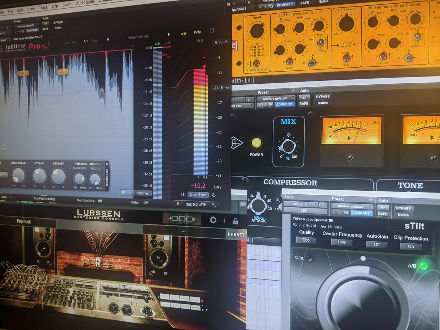Open the View menu
Screen dimensions: 440x330
(x=31, y=9)
